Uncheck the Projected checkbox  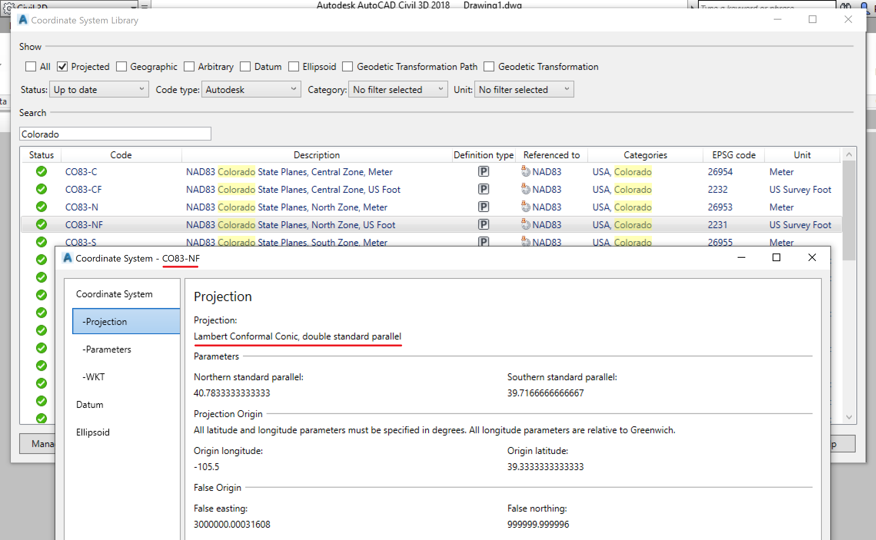62,66
